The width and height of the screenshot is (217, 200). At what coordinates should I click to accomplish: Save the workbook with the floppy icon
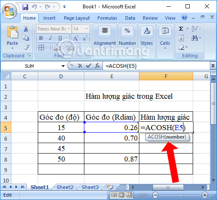[x=25, y=7]
